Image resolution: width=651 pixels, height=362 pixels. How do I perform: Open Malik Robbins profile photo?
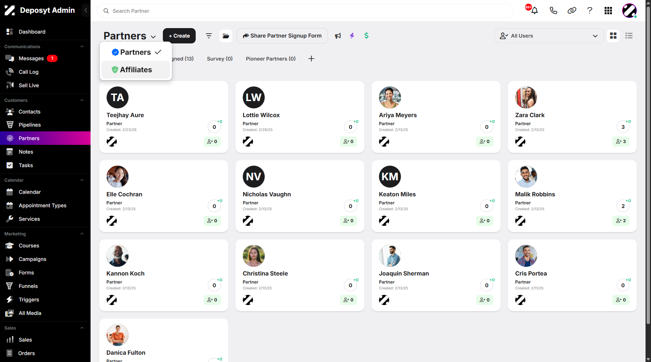click(x=526, y=177)
